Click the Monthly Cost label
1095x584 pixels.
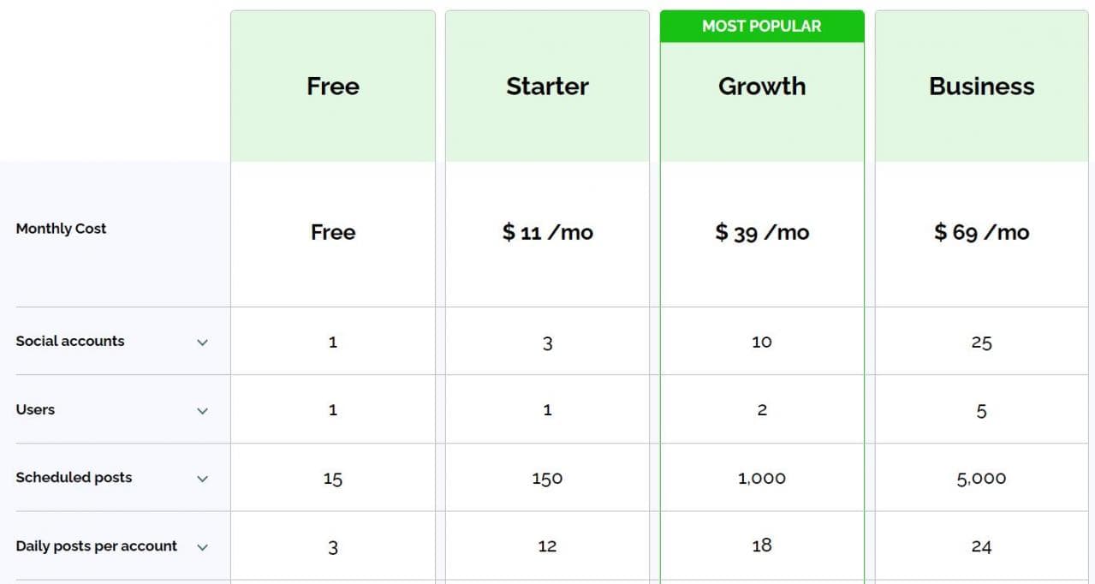pos(61,229)
